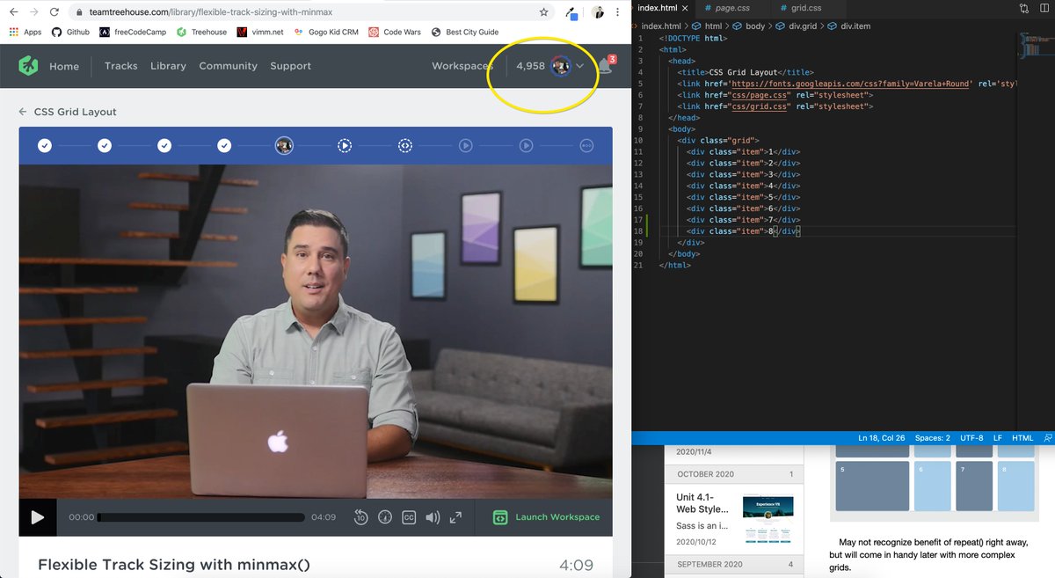Viewport: 1055px width, 578px height.
Task: Click the 4,958 points counter
Action: tap(531, 66)
